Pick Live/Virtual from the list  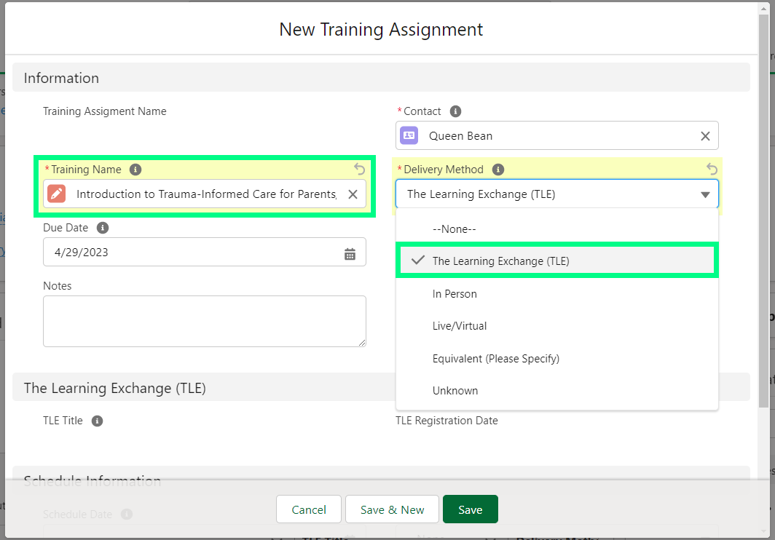tap(459, 326)
